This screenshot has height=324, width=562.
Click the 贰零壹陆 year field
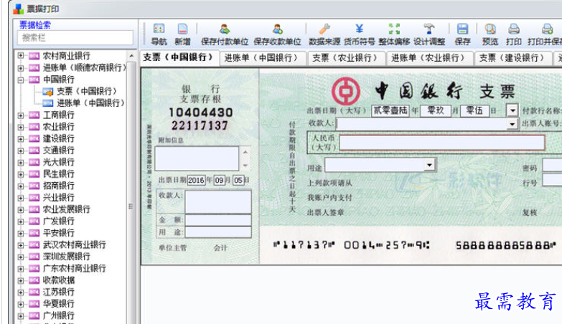[390, 110]
